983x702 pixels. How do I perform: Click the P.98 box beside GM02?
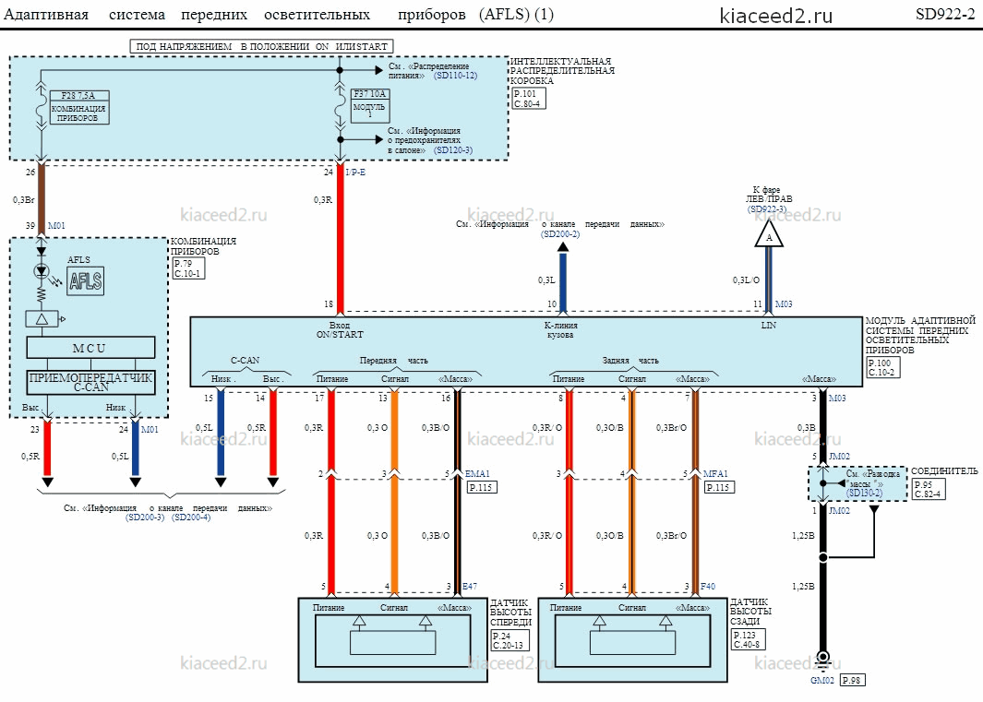tap(851, 681)
